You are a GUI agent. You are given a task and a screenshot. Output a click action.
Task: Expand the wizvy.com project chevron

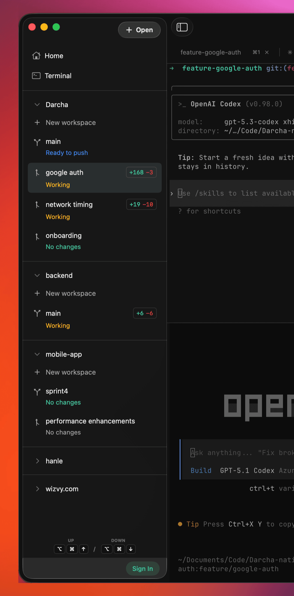tap(37, 489)
